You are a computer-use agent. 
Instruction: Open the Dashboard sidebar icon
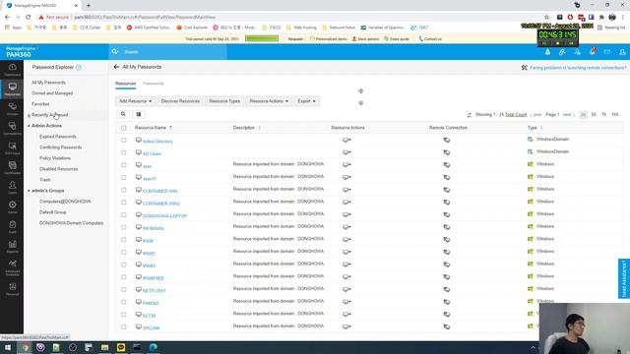click(12, 69)
